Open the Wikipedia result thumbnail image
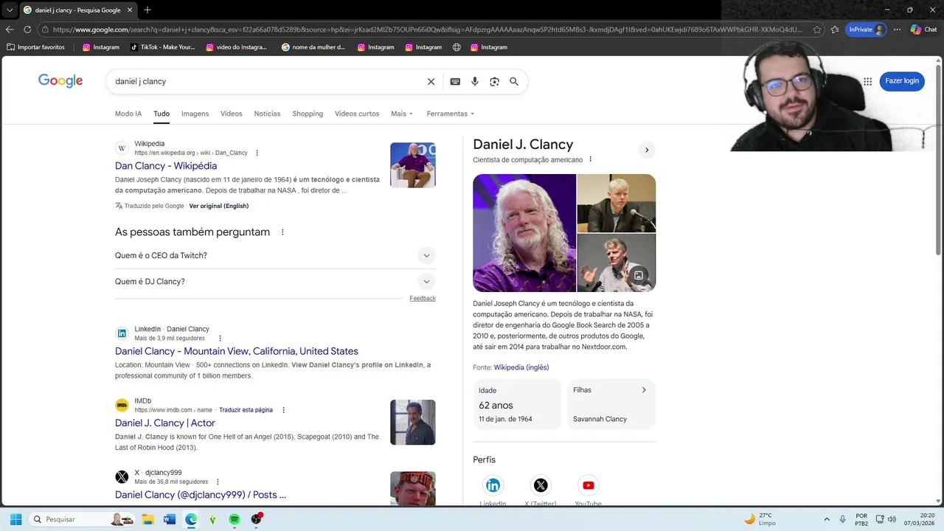Image resolution: width=944 pixels, height=531 pixels. (413, 165)
